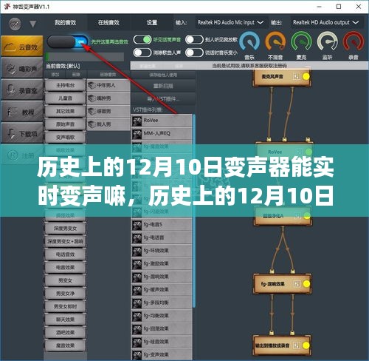Toggle yellow indicator on the microphone node
This screenshot has width=369, height=361.
pos(306,77)
